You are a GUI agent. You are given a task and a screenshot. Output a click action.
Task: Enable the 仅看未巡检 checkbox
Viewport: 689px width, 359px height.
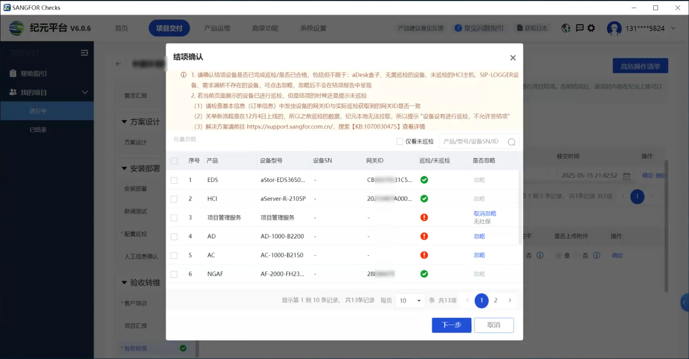coord(400,142)
